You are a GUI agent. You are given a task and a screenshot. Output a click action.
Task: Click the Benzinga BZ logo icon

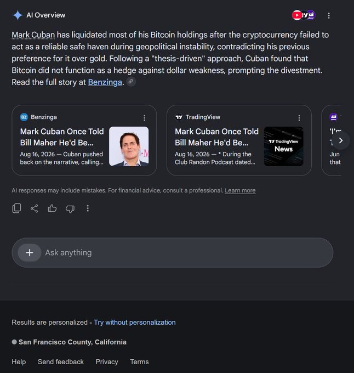(x=24, y=117)
